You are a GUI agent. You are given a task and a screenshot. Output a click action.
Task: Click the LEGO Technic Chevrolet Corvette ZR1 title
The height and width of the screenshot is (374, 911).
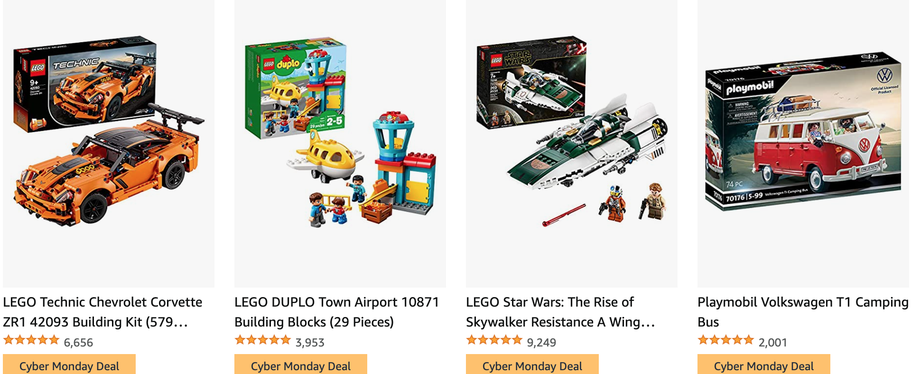click(102, 312)
